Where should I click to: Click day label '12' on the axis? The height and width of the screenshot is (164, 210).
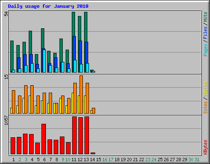click(80, 159)
